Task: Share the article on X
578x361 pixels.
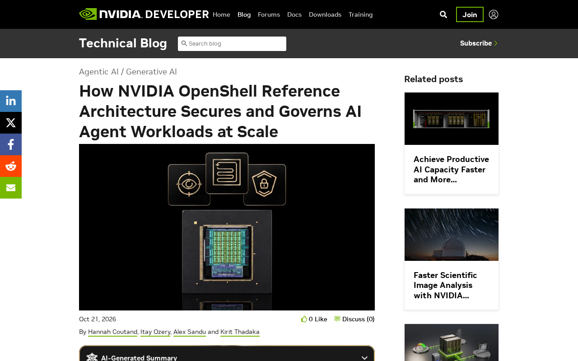Action: click(x=11, y=123)
